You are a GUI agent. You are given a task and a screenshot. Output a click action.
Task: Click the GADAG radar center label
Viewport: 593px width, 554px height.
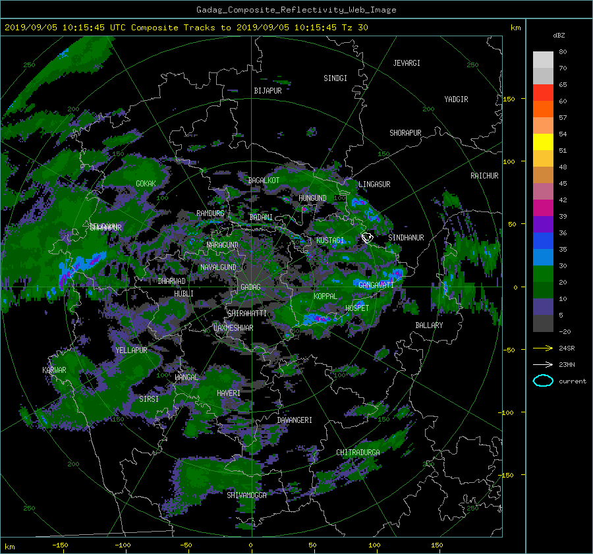[250, 287]
